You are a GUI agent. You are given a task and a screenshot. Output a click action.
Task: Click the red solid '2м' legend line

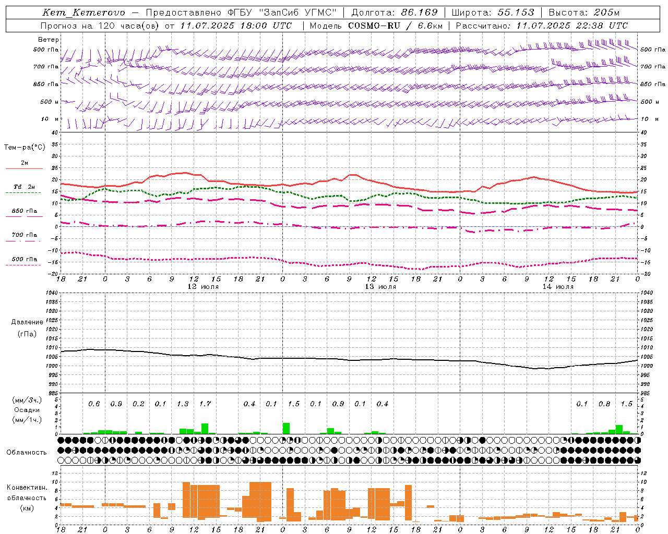pos(24,168)
